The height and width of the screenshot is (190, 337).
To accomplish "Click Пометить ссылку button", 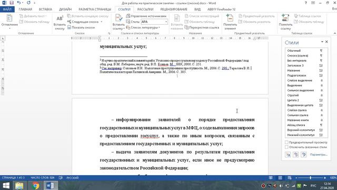I will pos(285,22).
